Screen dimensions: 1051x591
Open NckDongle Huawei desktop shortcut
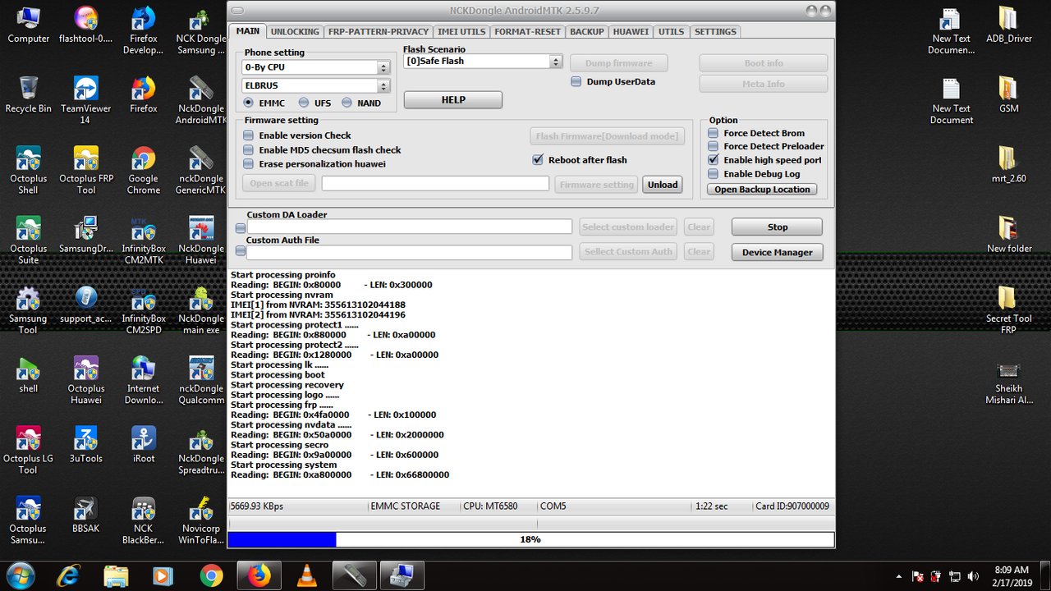pos(201,241)
